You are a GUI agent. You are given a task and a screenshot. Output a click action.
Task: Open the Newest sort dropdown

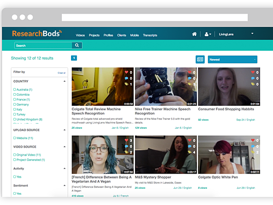232,60
